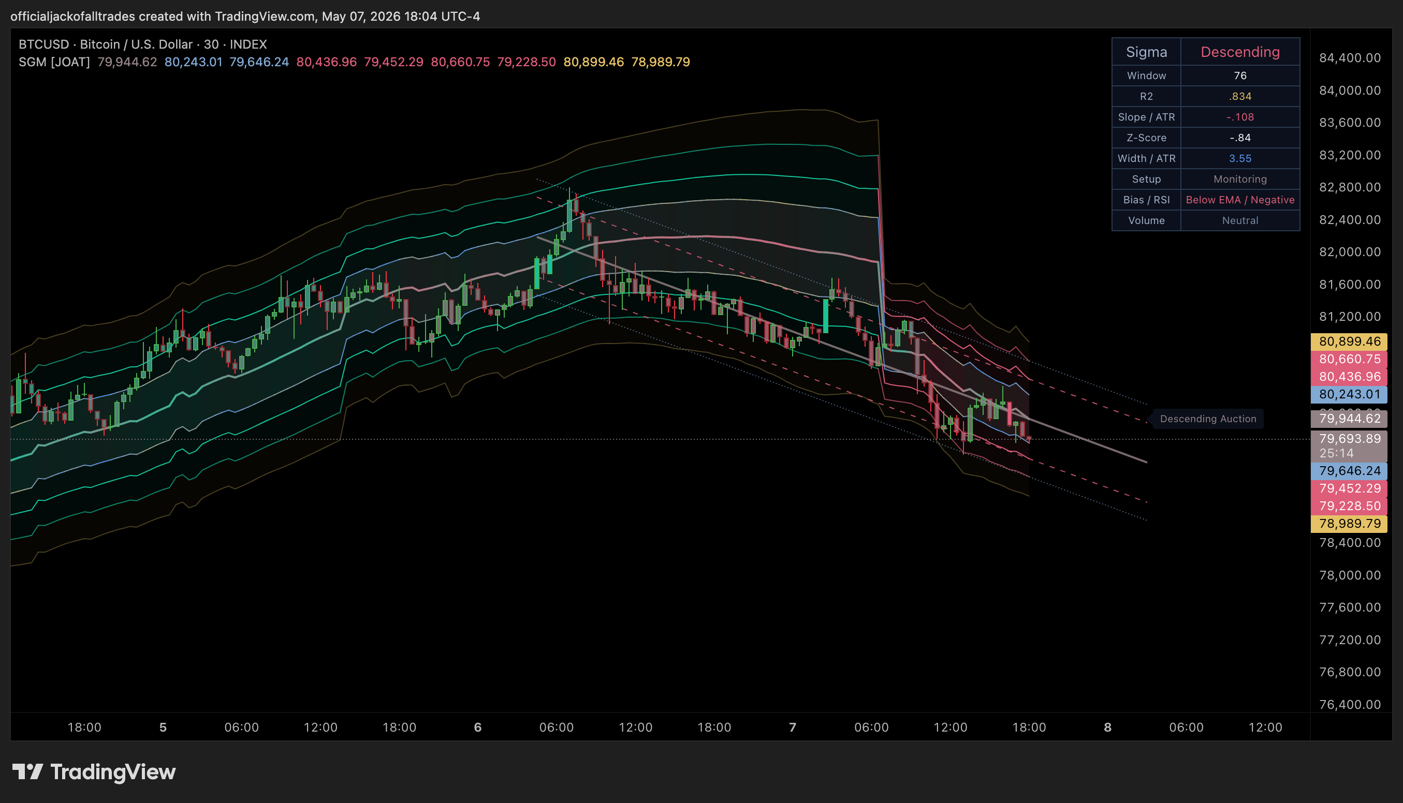Image resolution: width=1403 pixels, height=803 pixels.
Task: Click the Width / ATR row label
Action: (x=1146, y=158)
